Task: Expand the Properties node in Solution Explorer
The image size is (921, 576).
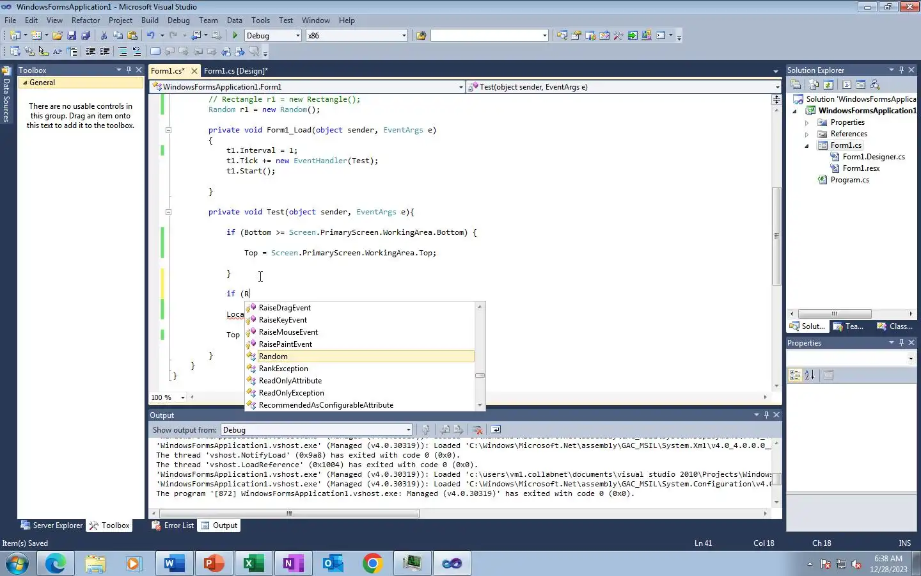Action: coord(807,122)
